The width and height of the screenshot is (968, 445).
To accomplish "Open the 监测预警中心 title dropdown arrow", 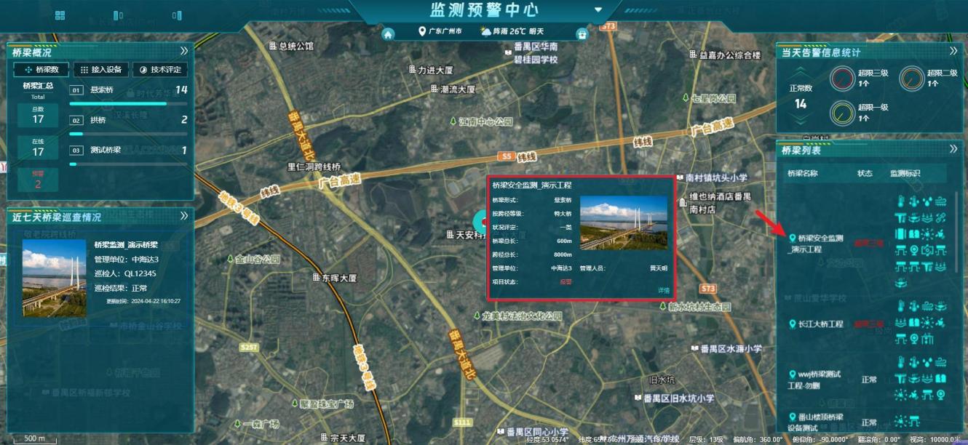I will (x=598, y=10).
